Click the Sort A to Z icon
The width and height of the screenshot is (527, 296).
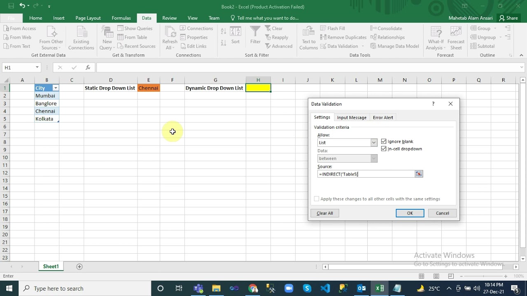[x=224, y=31]
